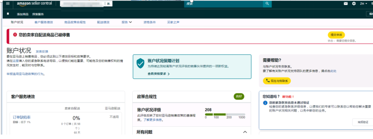The height and width of the screenshot is (139, 373).
Task: Click the 这里 link for emergency phone
Action: 16,61
